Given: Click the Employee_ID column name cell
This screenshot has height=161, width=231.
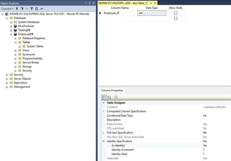Looking at the screenshot, I should click(120, 13).
